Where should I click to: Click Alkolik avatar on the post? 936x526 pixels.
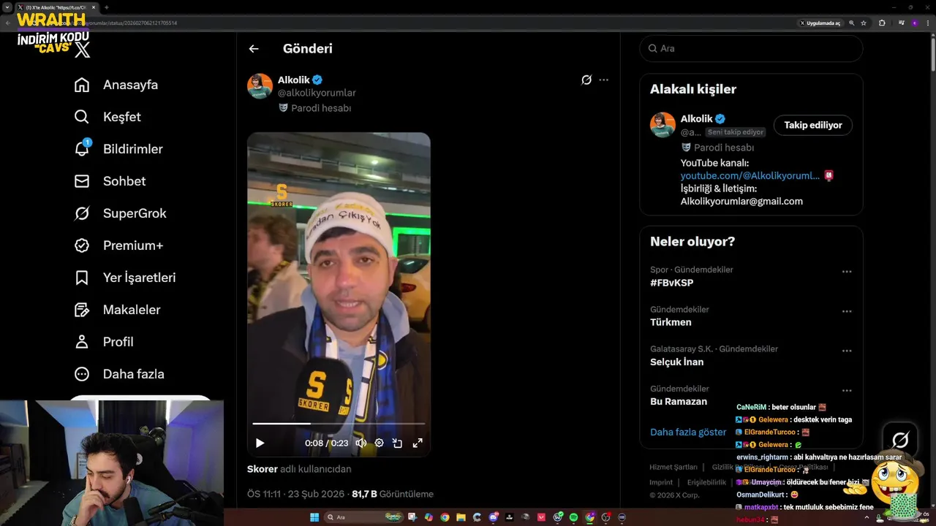click(260, 86)
